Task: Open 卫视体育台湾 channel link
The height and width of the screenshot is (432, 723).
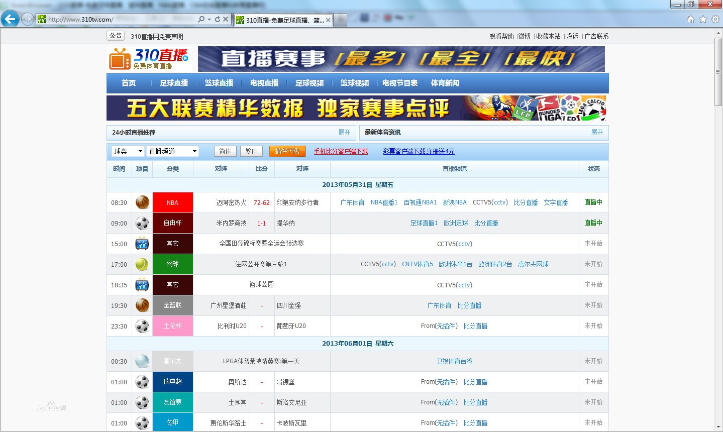Action: pos(454,361)
